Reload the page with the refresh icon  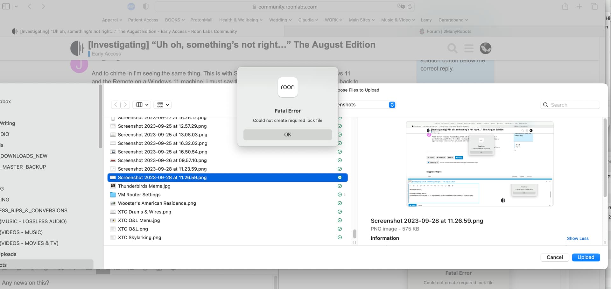(x=410, y=6)
